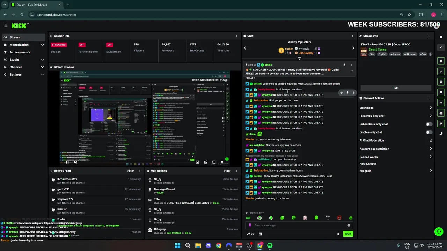
Task: Go to Stream in left sidebar
Action: 23,37
